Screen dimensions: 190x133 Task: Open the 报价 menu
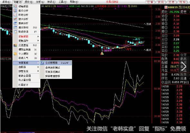tap(29, 2)
